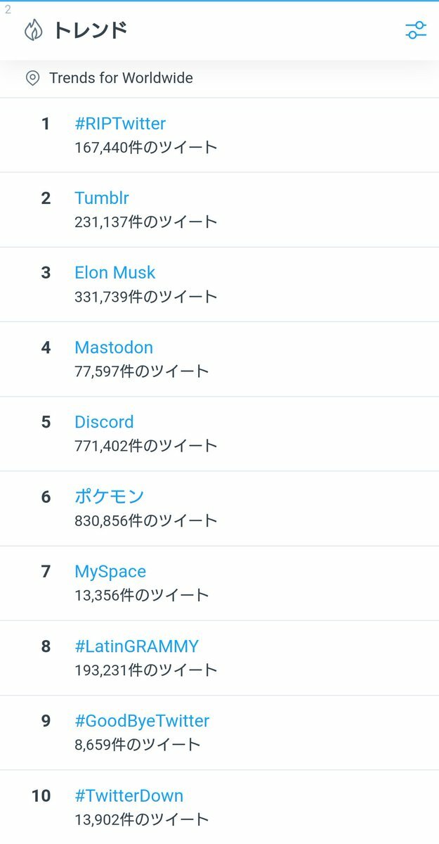Click rank number 5 beside Discord
This screenshot has width=439, height=844.
[x=46, y=422]
